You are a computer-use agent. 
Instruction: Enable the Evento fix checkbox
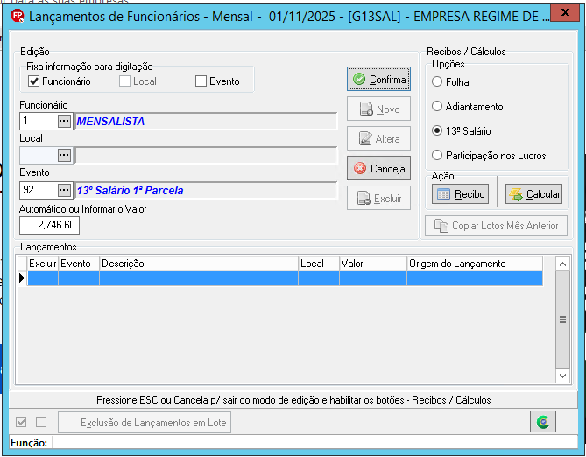201,81
